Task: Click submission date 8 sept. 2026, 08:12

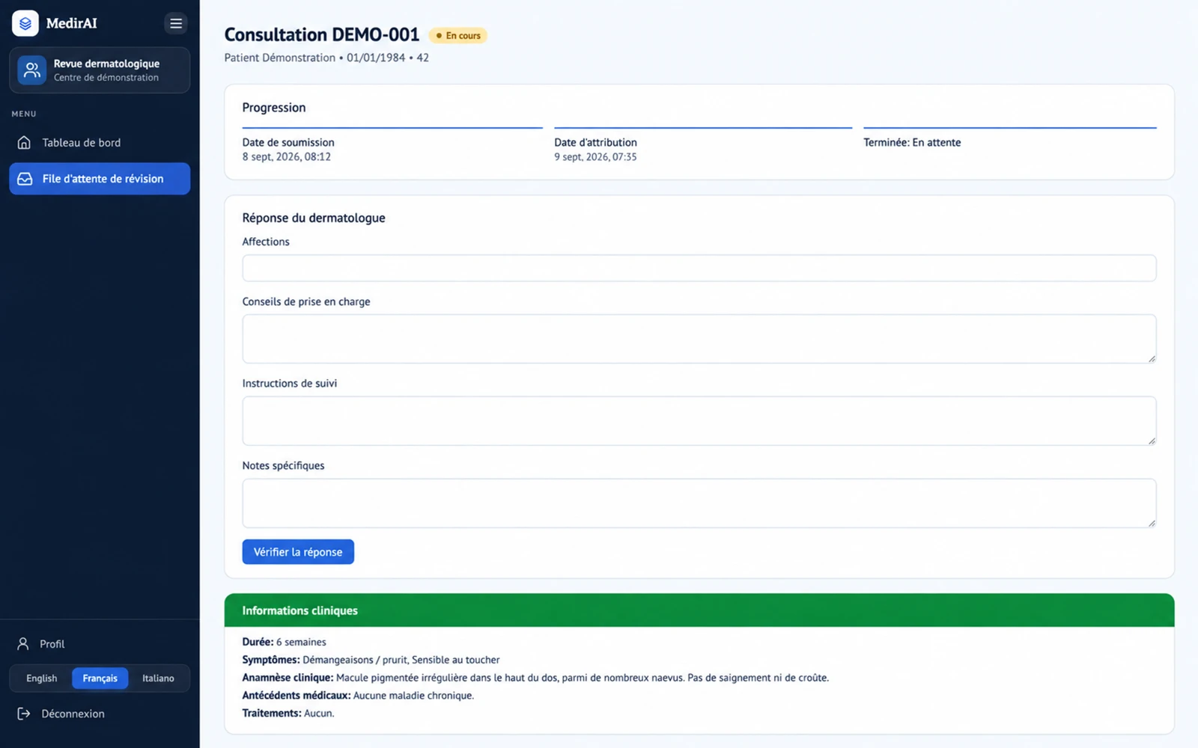Action: [287, 157]
